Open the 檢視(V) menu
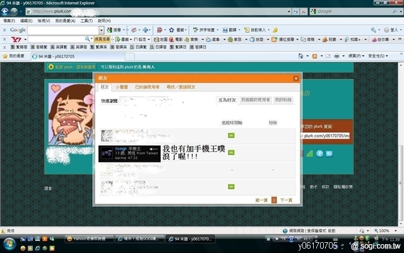 pyautogui.click(x=44, y=21)
